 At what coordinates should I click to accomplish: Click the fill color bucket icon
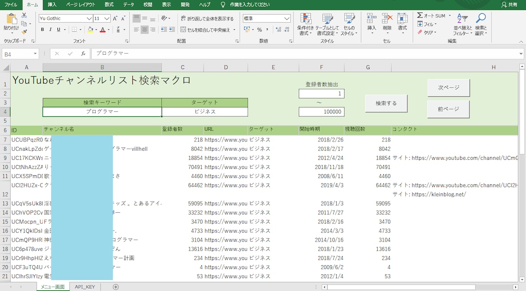click(90, 30)
